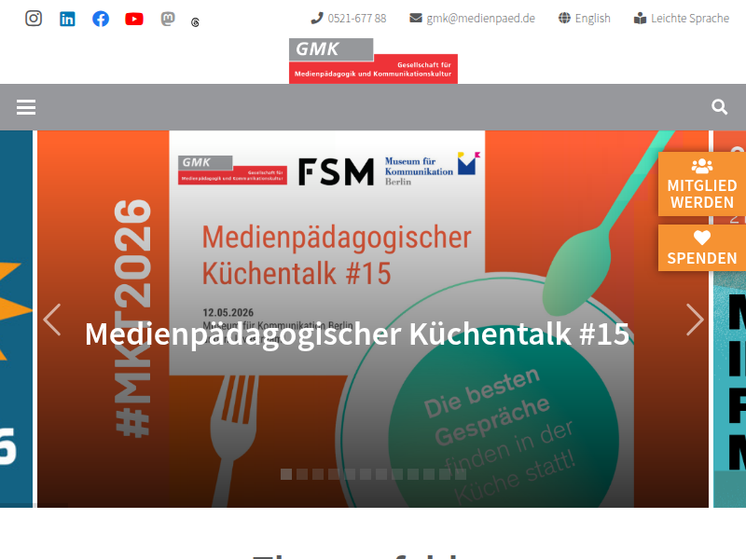Image resolution: width=746 pixels, height=559 pixels.
Task: Select the last carousel indicator dot
Action: coord(461,474)
